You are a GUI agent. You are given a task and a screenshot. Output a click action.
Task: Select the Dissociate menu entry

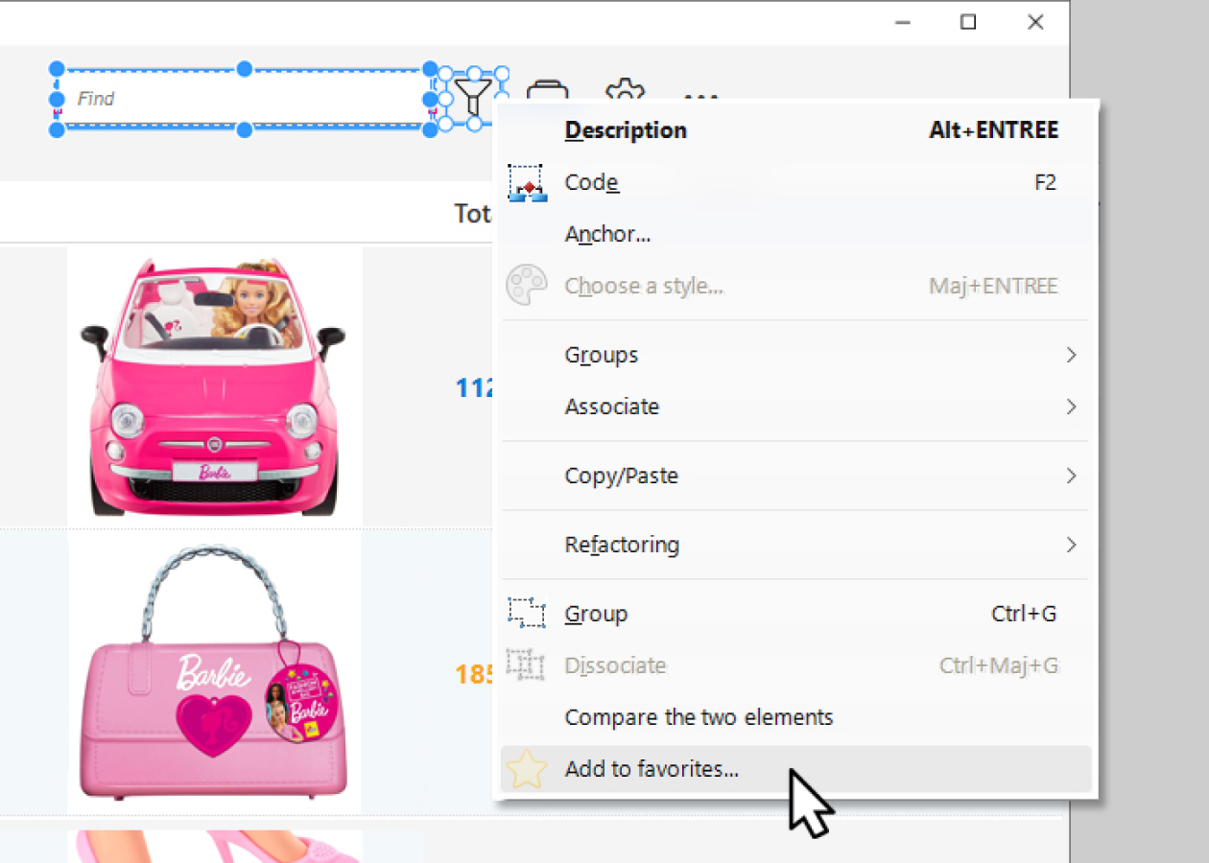[x=795, y=665]
